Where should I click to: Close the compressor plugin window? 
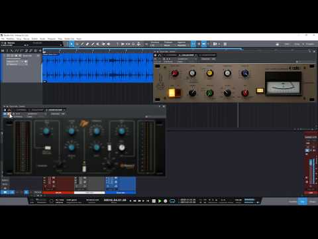pos(315,51)
